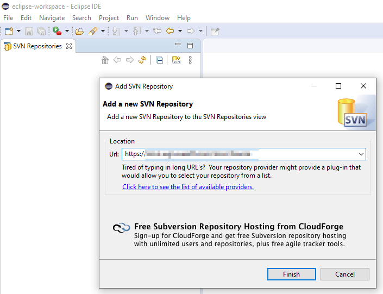This screenshot has height=294, width=383.
Task: Open the SVN view kebab menu
Action: click(x=190, y=60)
